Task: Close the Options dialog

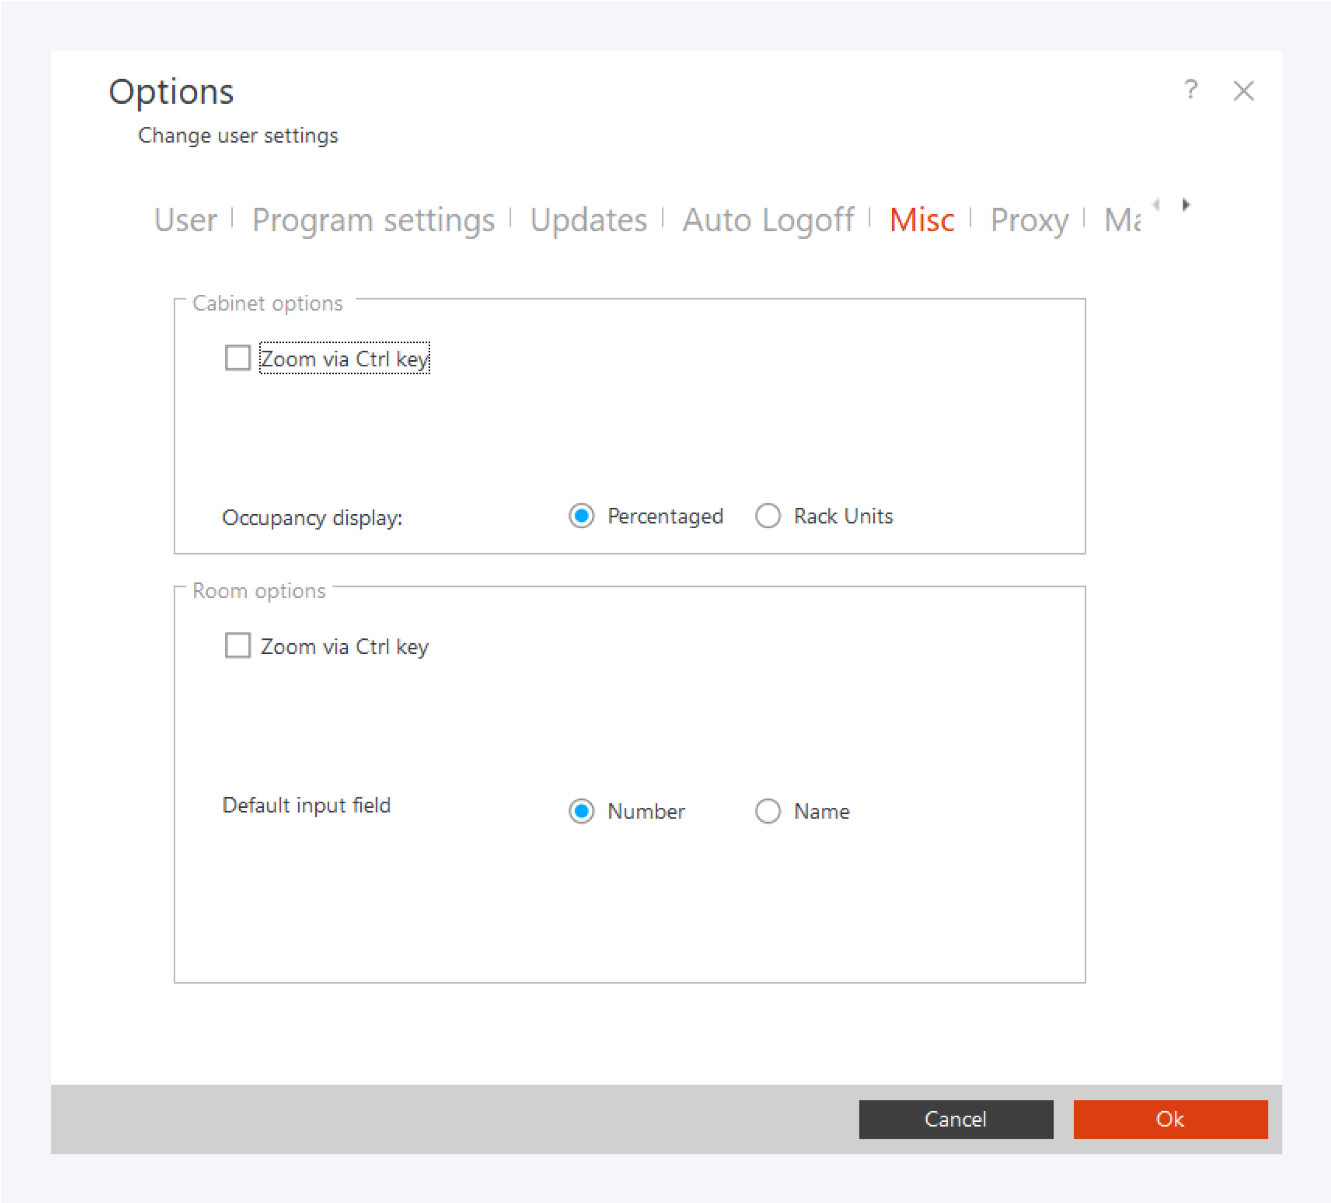Action: pos(1243,90)
